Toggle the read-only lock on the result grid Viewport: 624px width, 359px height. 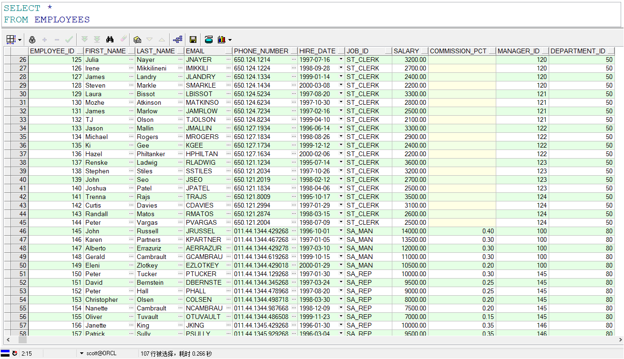[x=33, y=40]
